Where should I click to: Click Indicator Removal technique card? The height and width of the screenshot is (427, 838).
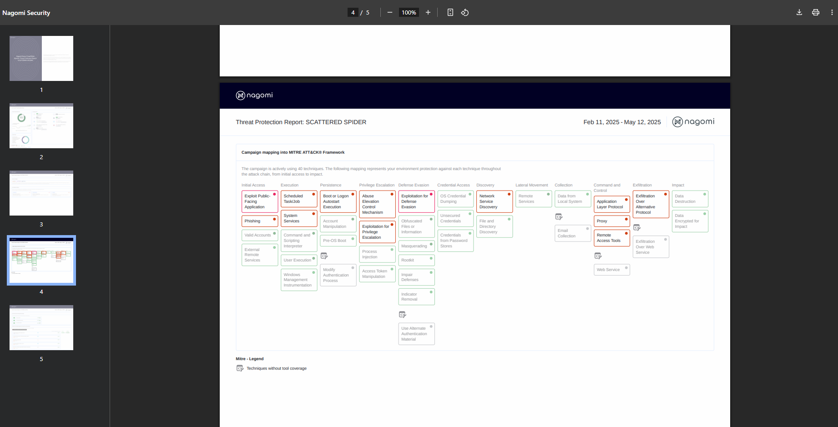click(x=416, y=296)
